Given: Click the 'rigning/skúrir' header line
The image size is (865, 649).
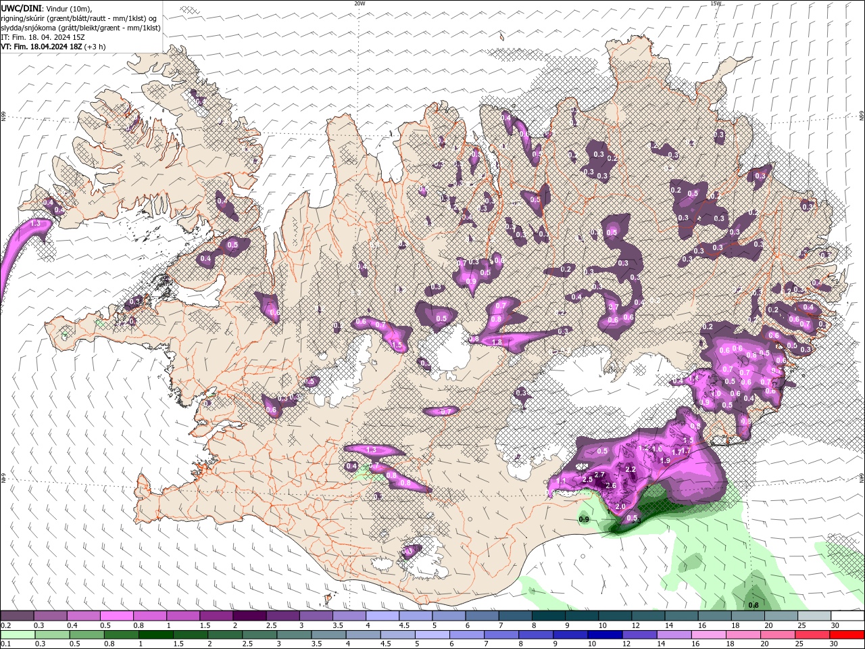Looking at the screenshot, I should click(x=78, y=18).
